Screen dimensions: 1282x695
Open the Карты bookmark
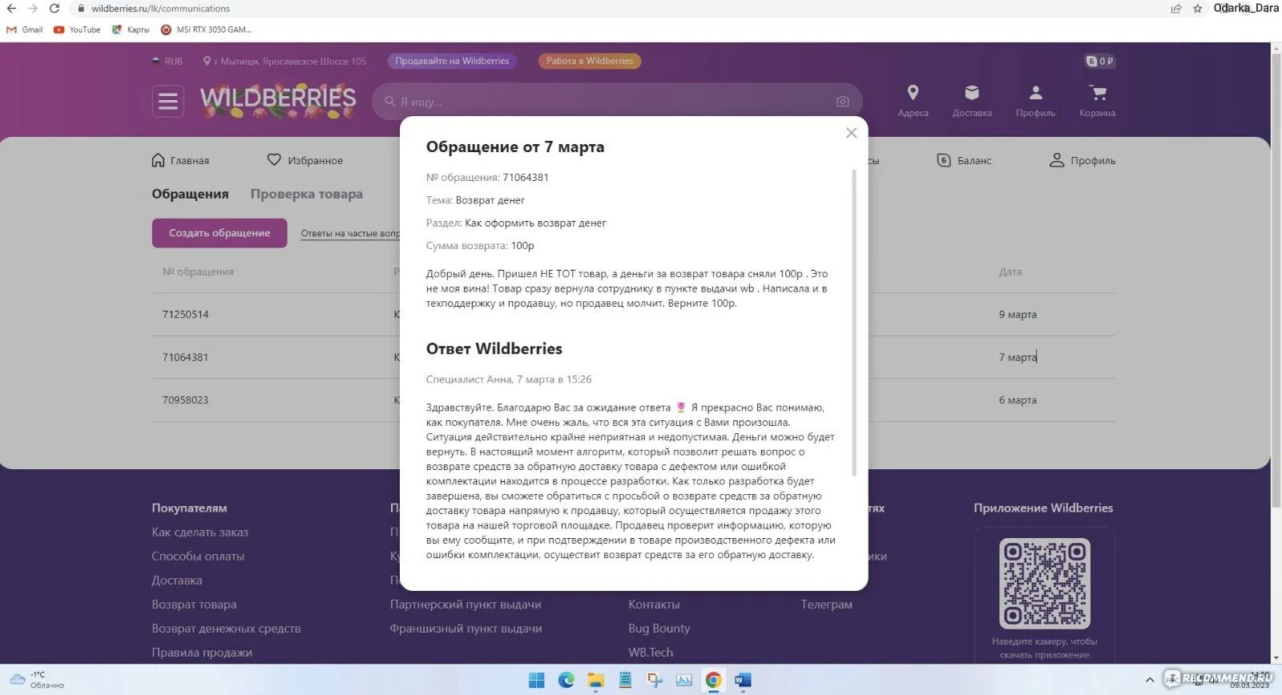pyautogui.click(x=131, y=30)
